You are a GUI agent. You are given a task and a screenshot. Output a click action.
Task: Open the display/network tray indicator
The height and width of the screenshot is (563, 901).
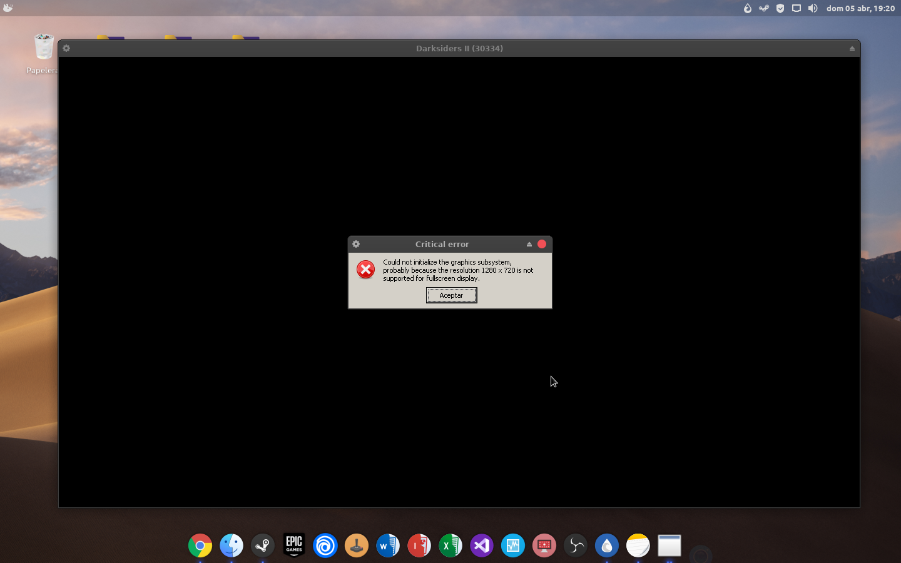tap(797, 8)
